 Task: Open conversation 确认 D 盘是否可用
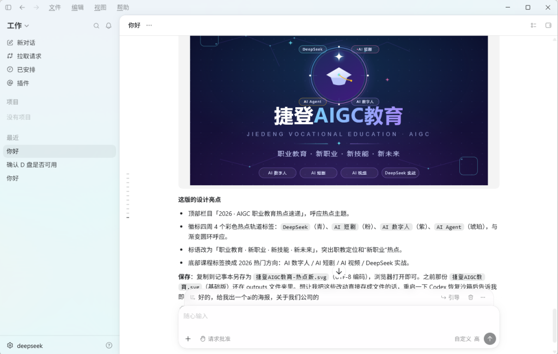59,164
